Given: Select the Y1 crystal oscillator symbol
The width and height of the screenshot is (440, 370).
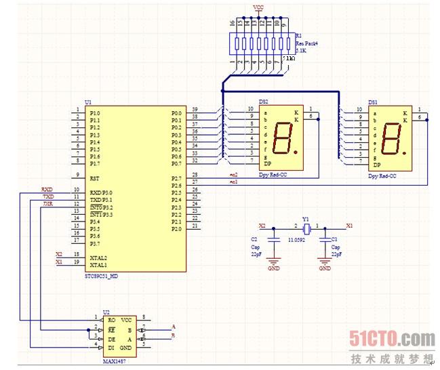Looking at the screenshot, I should pos(306,229).
